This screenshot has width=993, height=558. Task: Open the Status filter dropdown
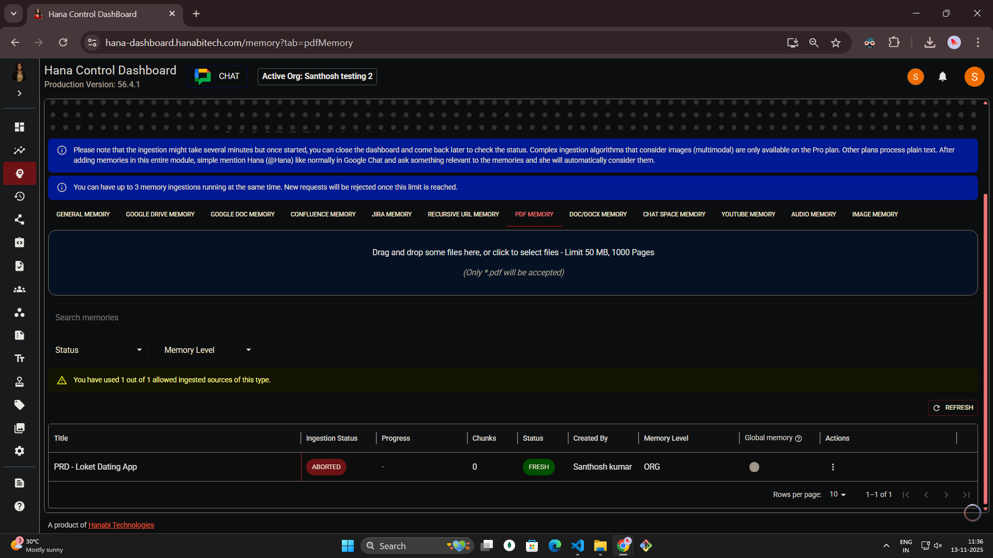point(98,350)
